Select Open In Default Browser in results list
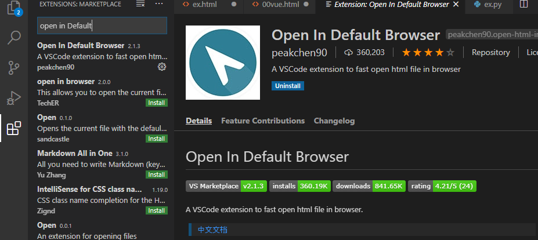This screenshot has height=240, width=538. 102,56
